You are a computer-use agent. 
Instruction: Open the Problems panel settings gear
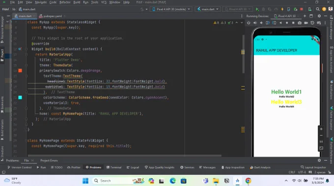[319, 160]
